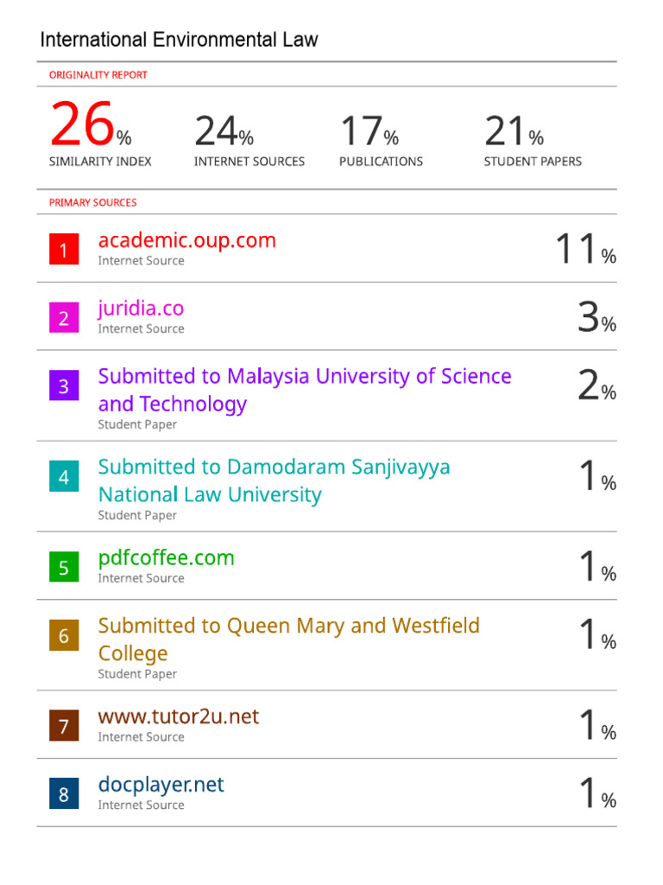The height and width of the screenshot is (885, 663).
Task: Click the tan source number 6 badge
Action: [64, 636]
